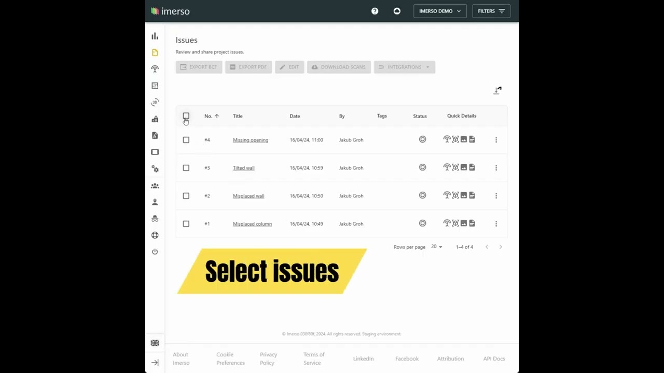Click the status circle of Misplaced column
Image resolution: width=664 pixels, height=373 pixels.
(x=422, y=223)
